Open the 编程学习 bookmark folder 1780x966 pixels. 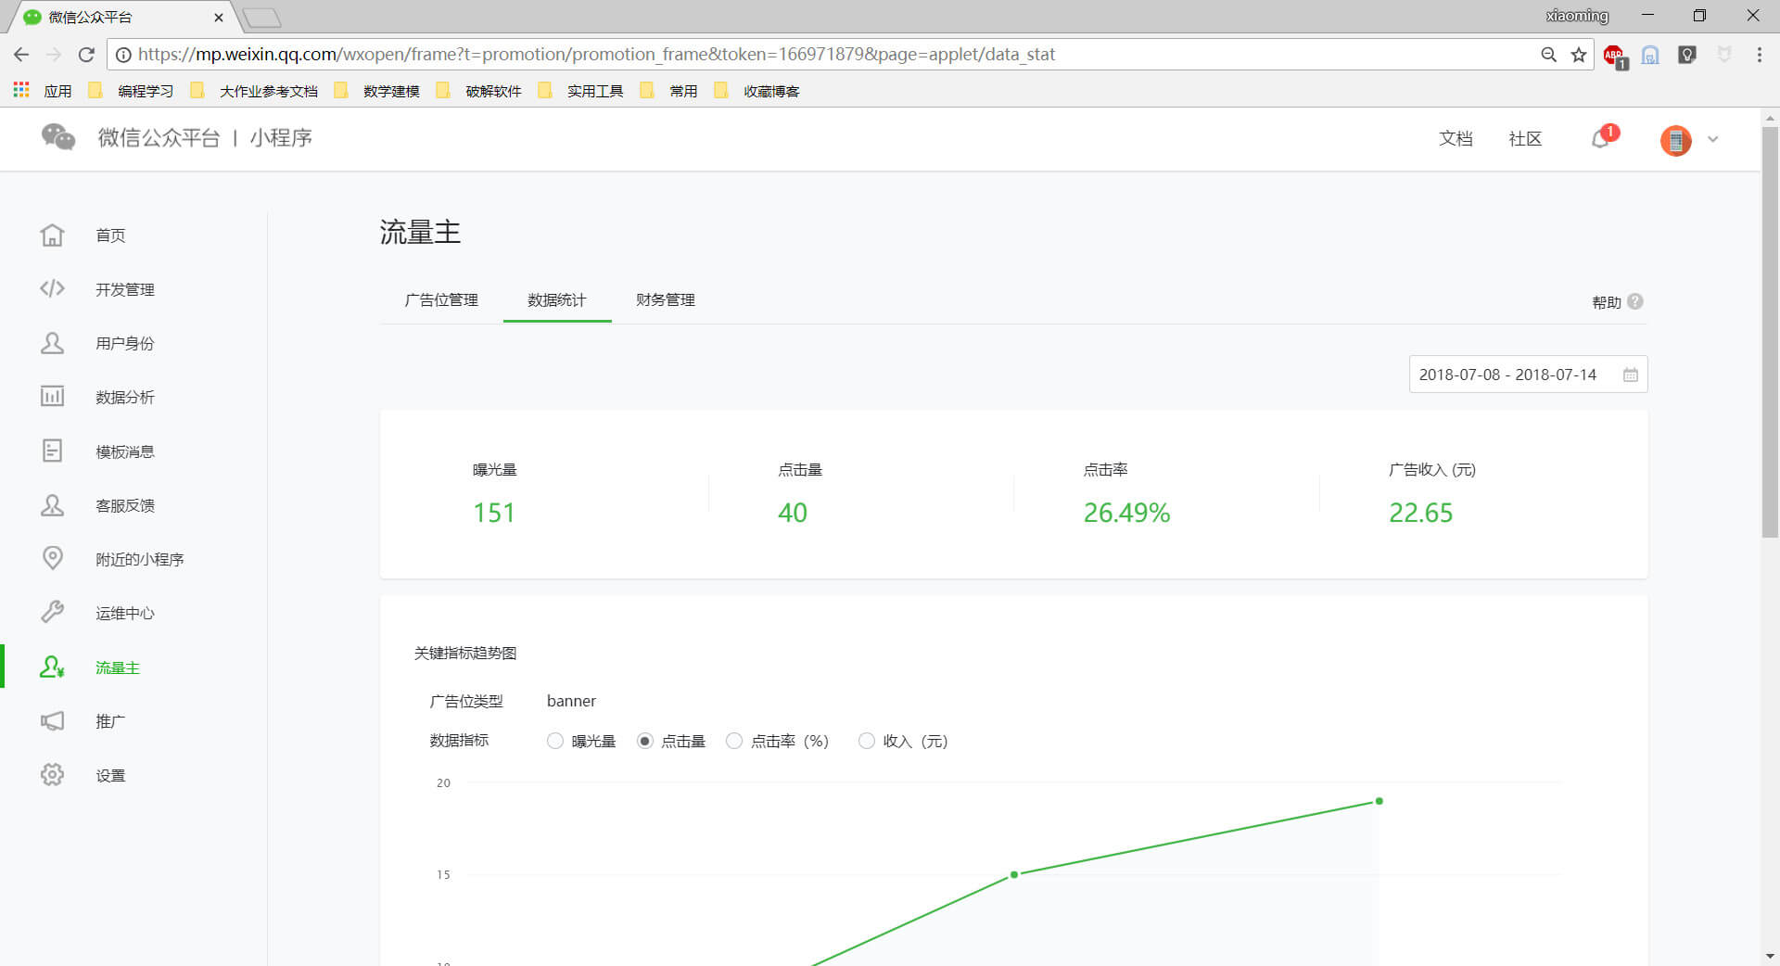click(x=132, y=91)
